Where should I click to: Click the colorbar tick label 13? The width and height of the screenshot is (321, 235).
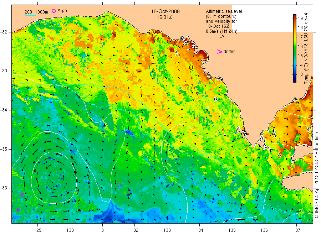[300, 74]
